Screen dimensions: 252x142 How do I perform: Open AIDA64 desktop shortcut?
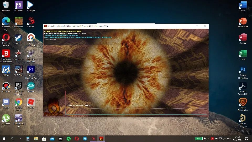(6, 71)
